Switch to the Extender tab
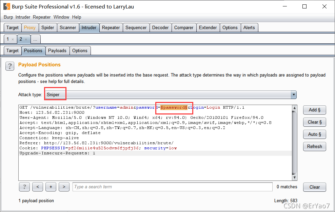The image size is (335, 212). click(x=208, y=27)
